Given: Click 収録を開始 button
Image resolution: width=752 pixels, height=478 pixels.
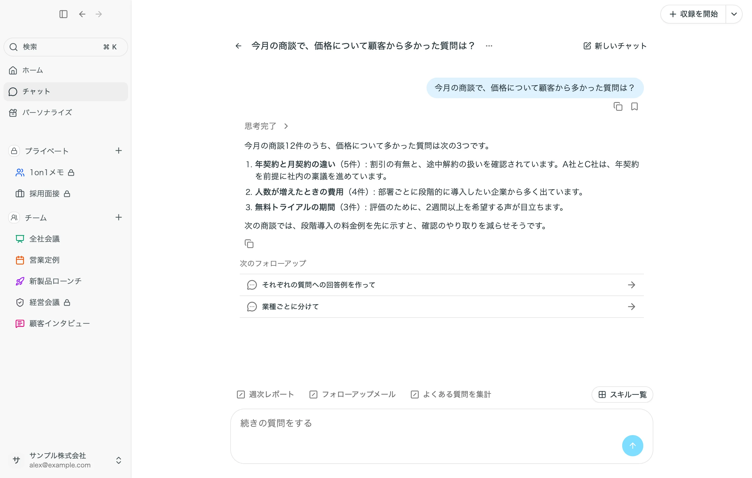Looking at the screenshot, I should point(693,14).
